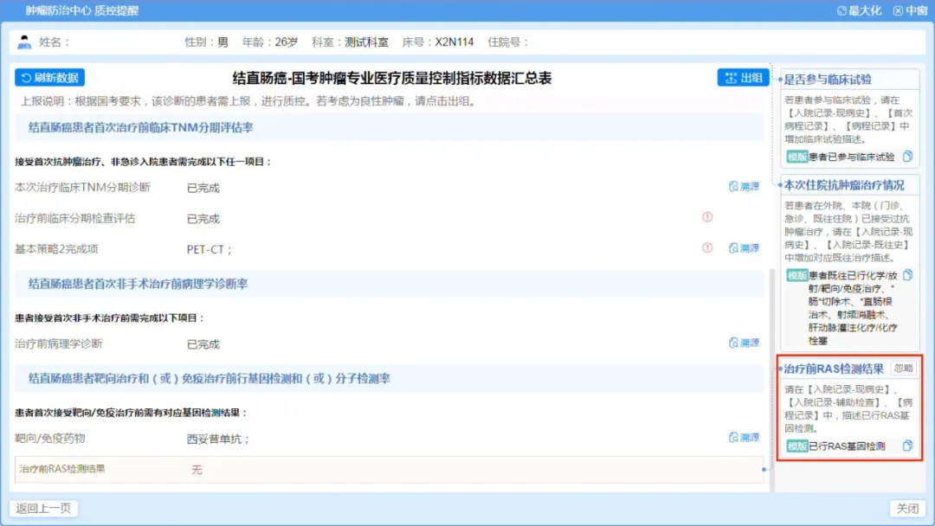Click the 模版 tag beside 患者既往已行化学
This screenshot has width=935, height=526.
(x=796, y=275)
